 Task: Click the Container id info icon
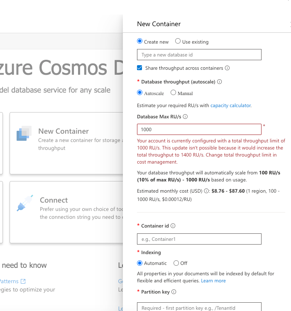173,226
